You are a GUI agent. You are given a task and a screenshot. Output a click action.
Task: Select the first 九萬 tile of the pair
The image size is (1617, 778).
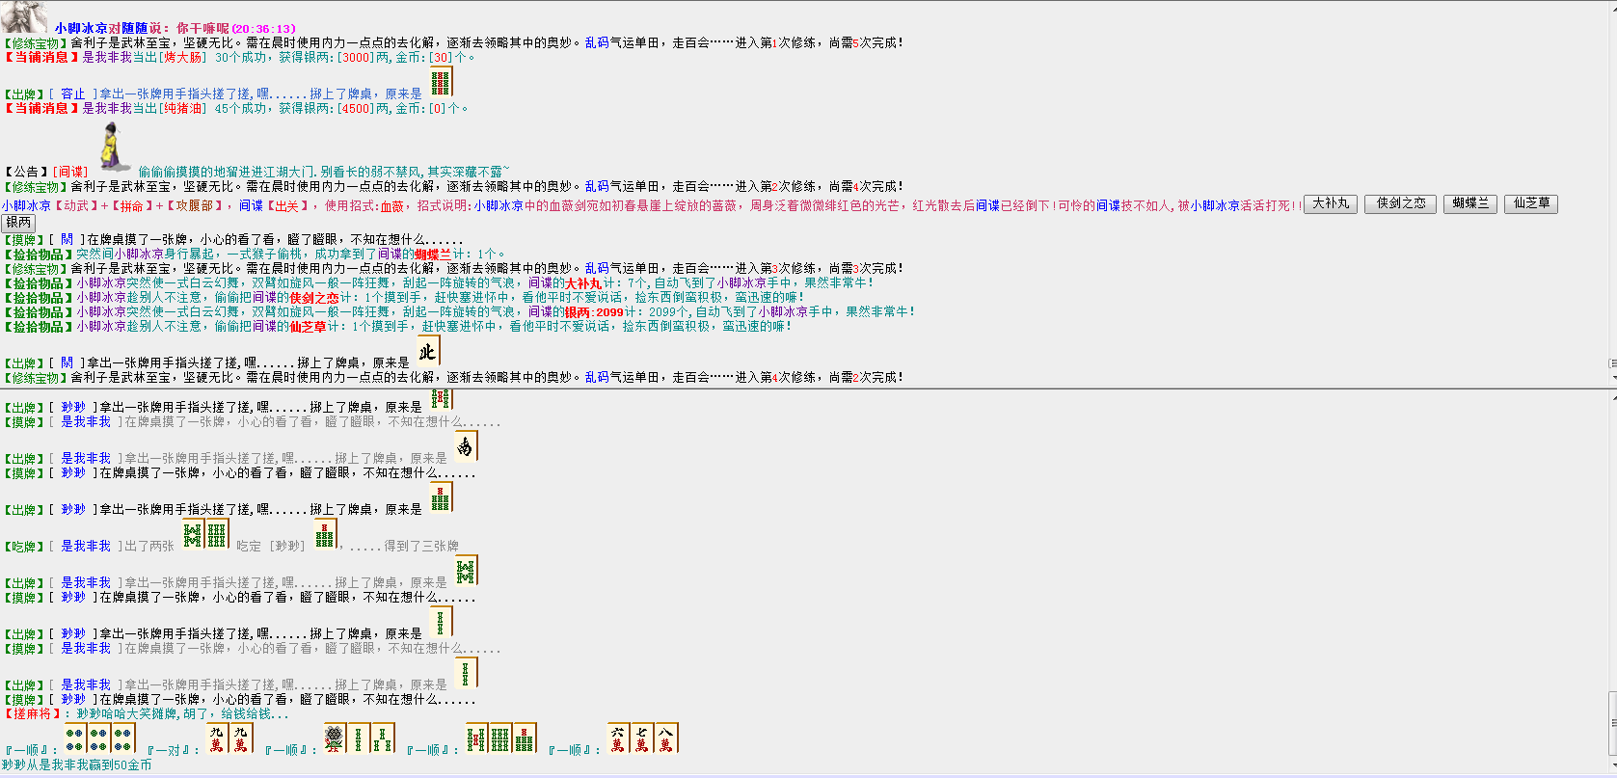217,738
